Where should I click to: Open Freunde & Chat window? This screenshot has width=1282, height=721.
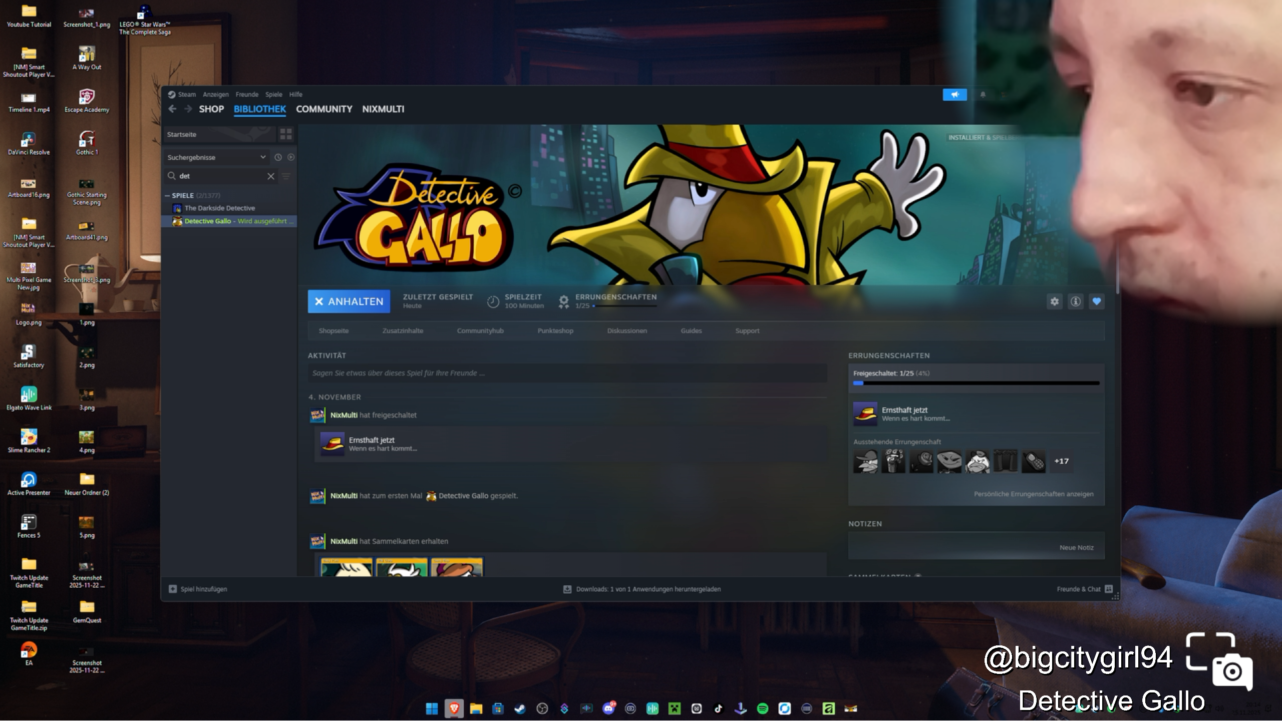tap(1084, 589)
